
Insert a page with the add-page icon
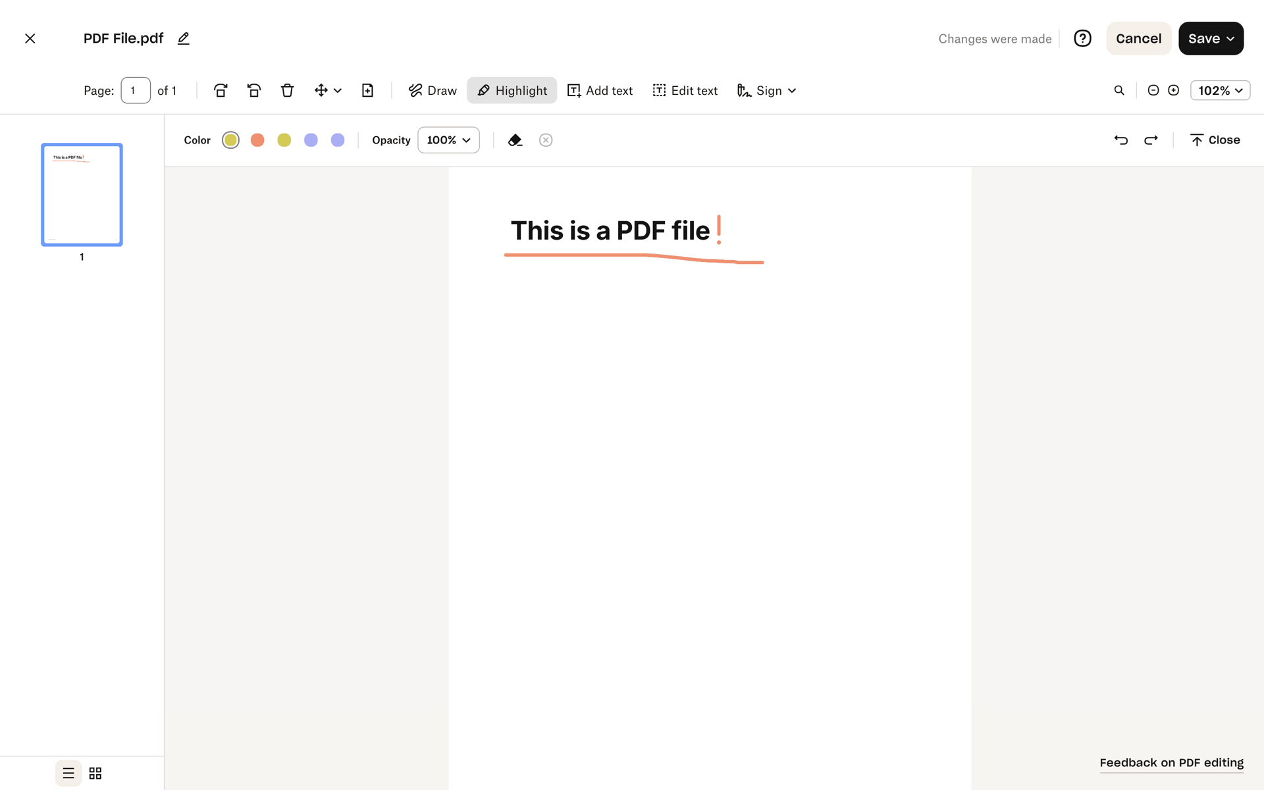click(368, 91)
